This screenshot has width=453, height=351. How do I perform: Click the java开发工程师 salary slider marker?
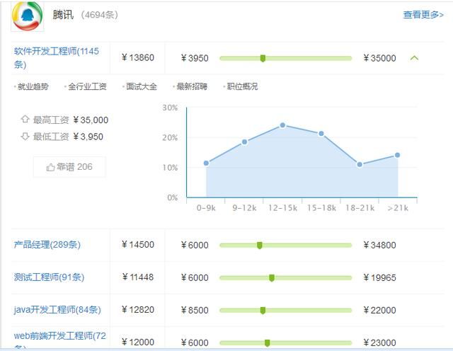pos(263,311)
